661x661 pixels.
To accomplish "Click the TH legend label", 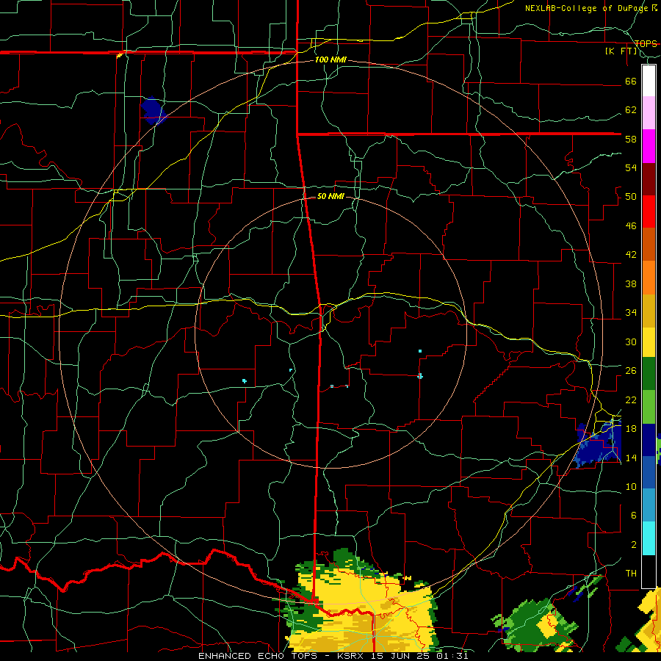I will pyautogui.click(x=631, y=574).
